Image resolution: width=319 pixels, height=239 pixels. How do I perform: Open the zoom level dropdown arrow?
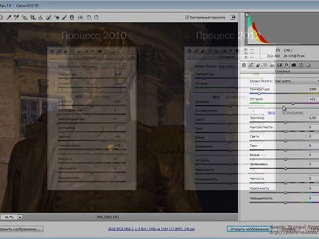point(20,217)
